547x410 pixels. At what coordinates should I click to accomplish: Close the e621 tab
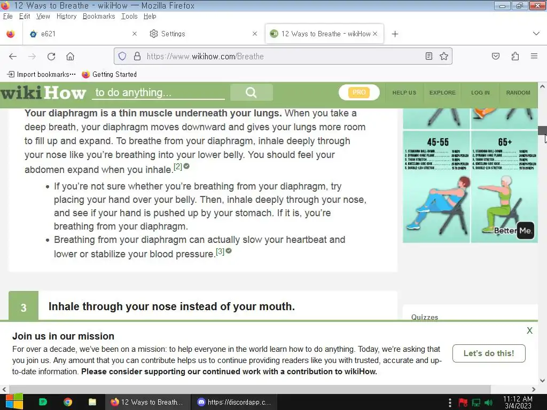(135, 34)
